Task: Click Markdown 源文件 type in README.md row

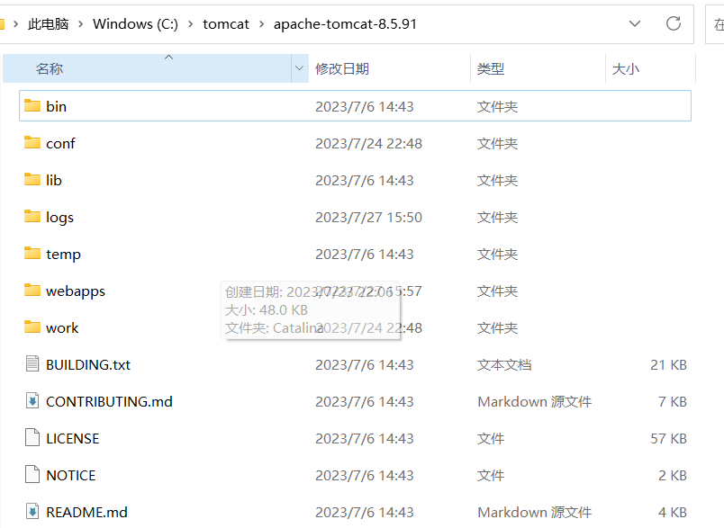Action: coord(534,513)
